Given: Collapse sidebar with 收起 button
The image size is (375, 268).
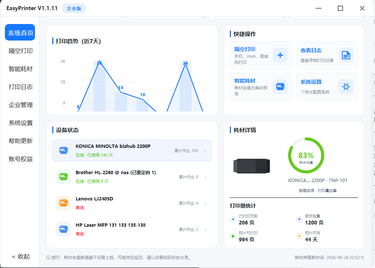Looking at the screenshot, I should [21, 256].
